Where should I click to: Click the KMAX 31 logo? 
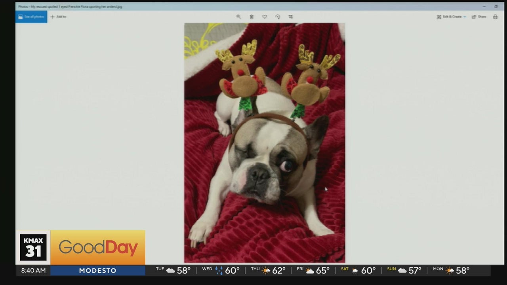(x=33, y=247)
